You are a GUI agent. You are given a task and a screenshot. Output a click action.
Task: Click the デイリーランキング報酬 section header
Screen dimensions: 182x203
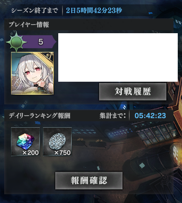pyautogui.click(x=89, y=116)
